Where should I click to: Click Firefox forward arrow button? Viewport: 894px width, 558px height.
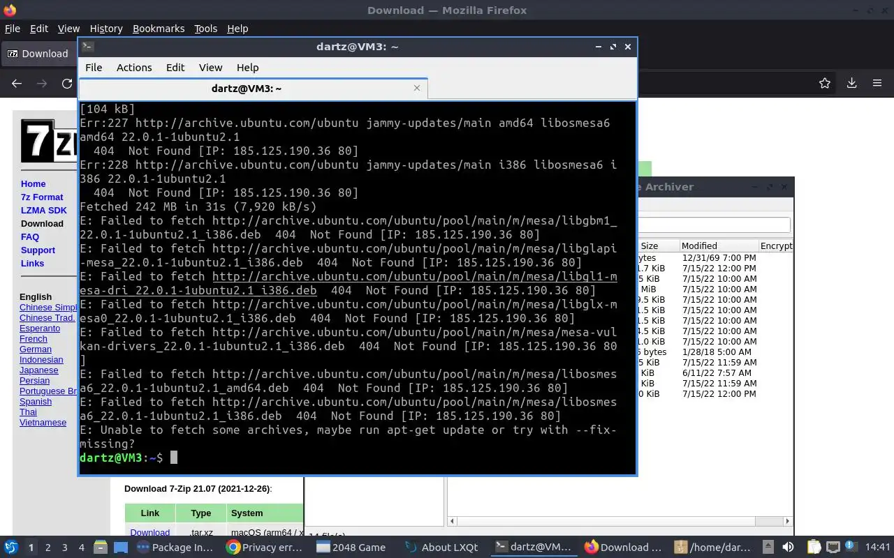tap(42, 84)
